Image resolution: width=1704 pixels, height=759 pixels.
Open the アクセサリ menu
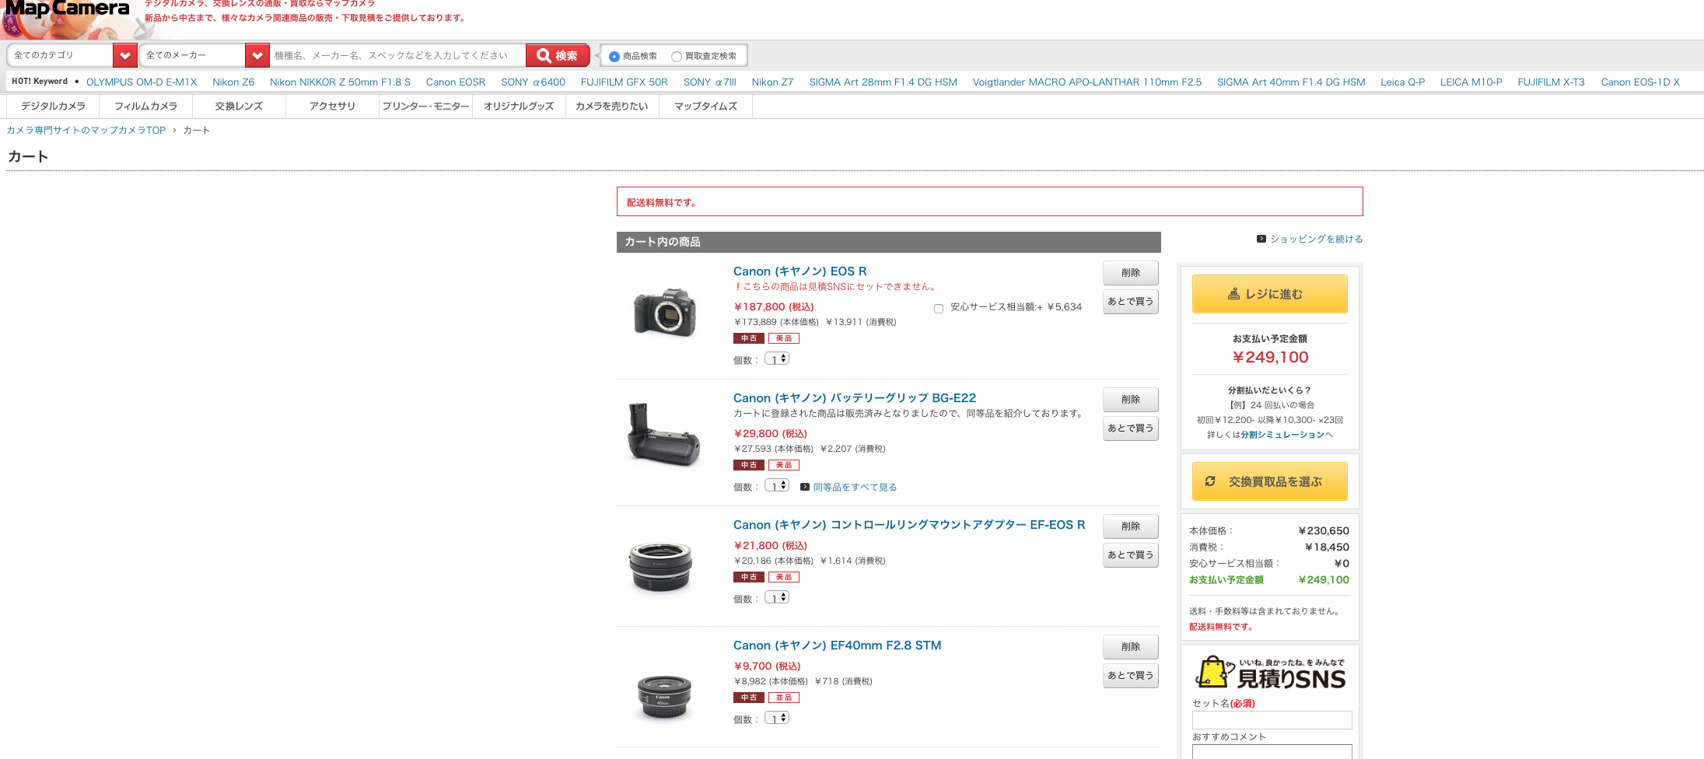coord(332,107)
